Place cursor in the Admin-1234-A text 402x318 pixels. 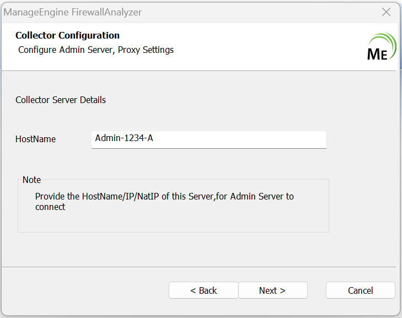tap(124, 138)
